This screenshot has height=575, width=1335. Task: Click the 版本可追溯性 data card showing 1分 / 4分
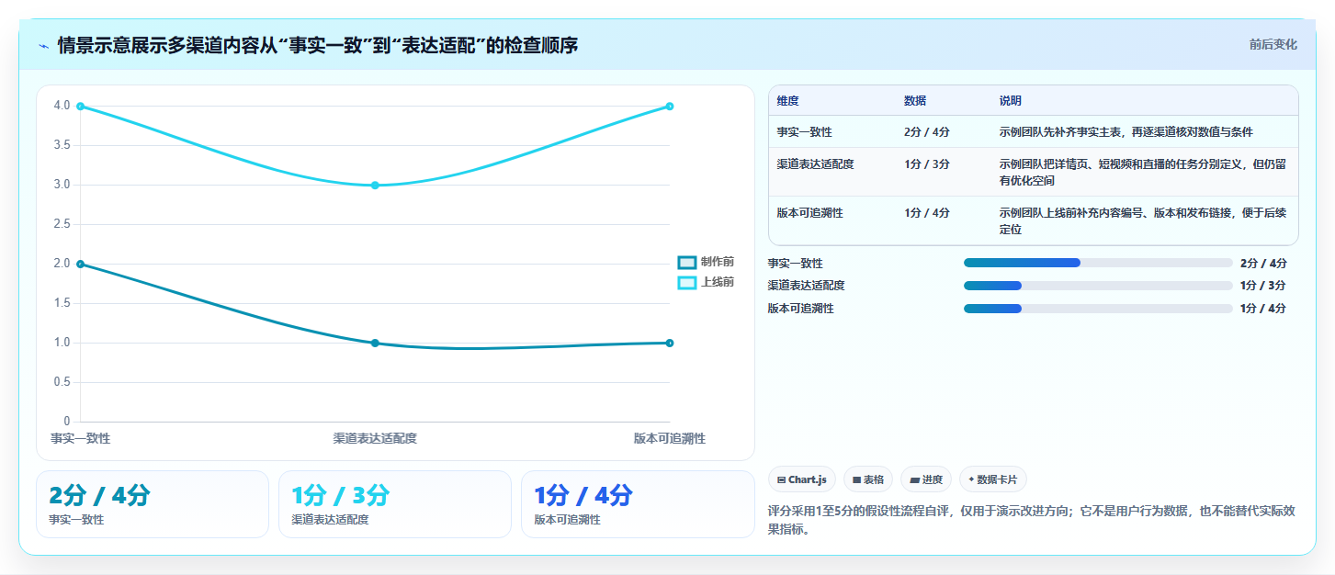pos(638,504)
